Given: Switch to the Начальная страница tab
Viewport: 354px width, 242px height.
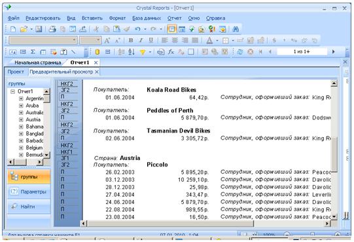Looking at the screenshot, I should 38,63.
